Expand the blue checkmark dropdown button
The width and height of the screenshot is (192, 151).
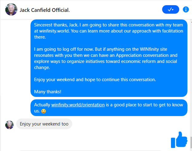click(x=170, y=10)
